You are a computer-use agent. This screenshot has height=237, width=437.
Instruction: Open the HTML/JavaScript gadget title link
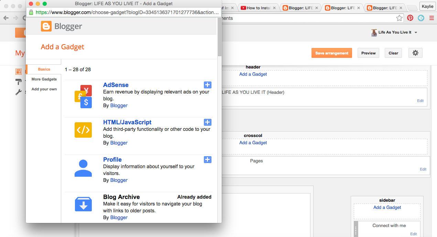pyautogui.click(x=127, y=122)
